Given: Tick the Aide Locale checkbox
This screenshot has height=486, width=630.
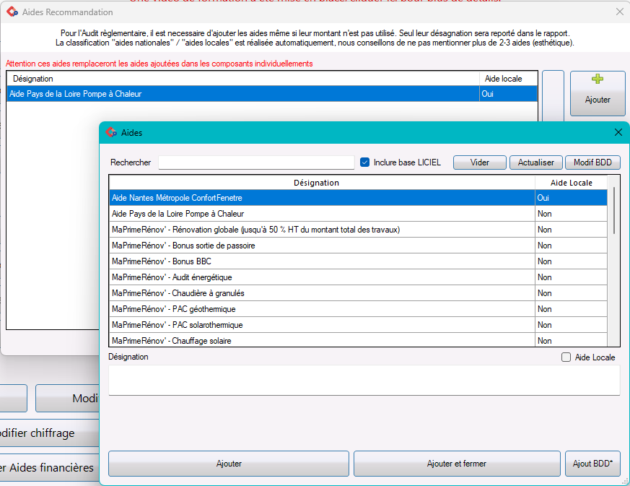Looking at the screenshot, I should (x=566, y=357).
